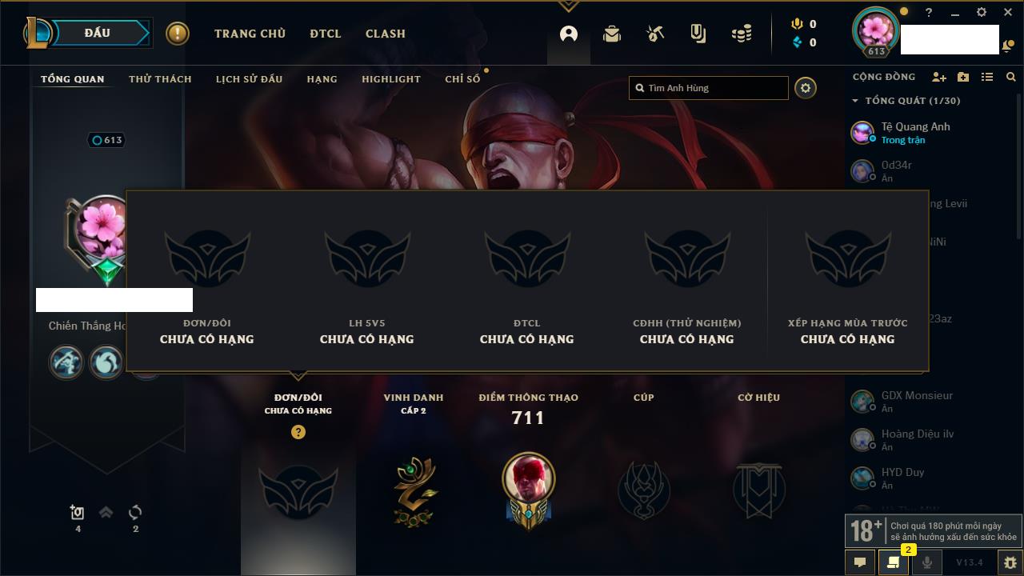Open the Store coins icon
Screen dimensions: 1024x576
click(x=742, y=34)
